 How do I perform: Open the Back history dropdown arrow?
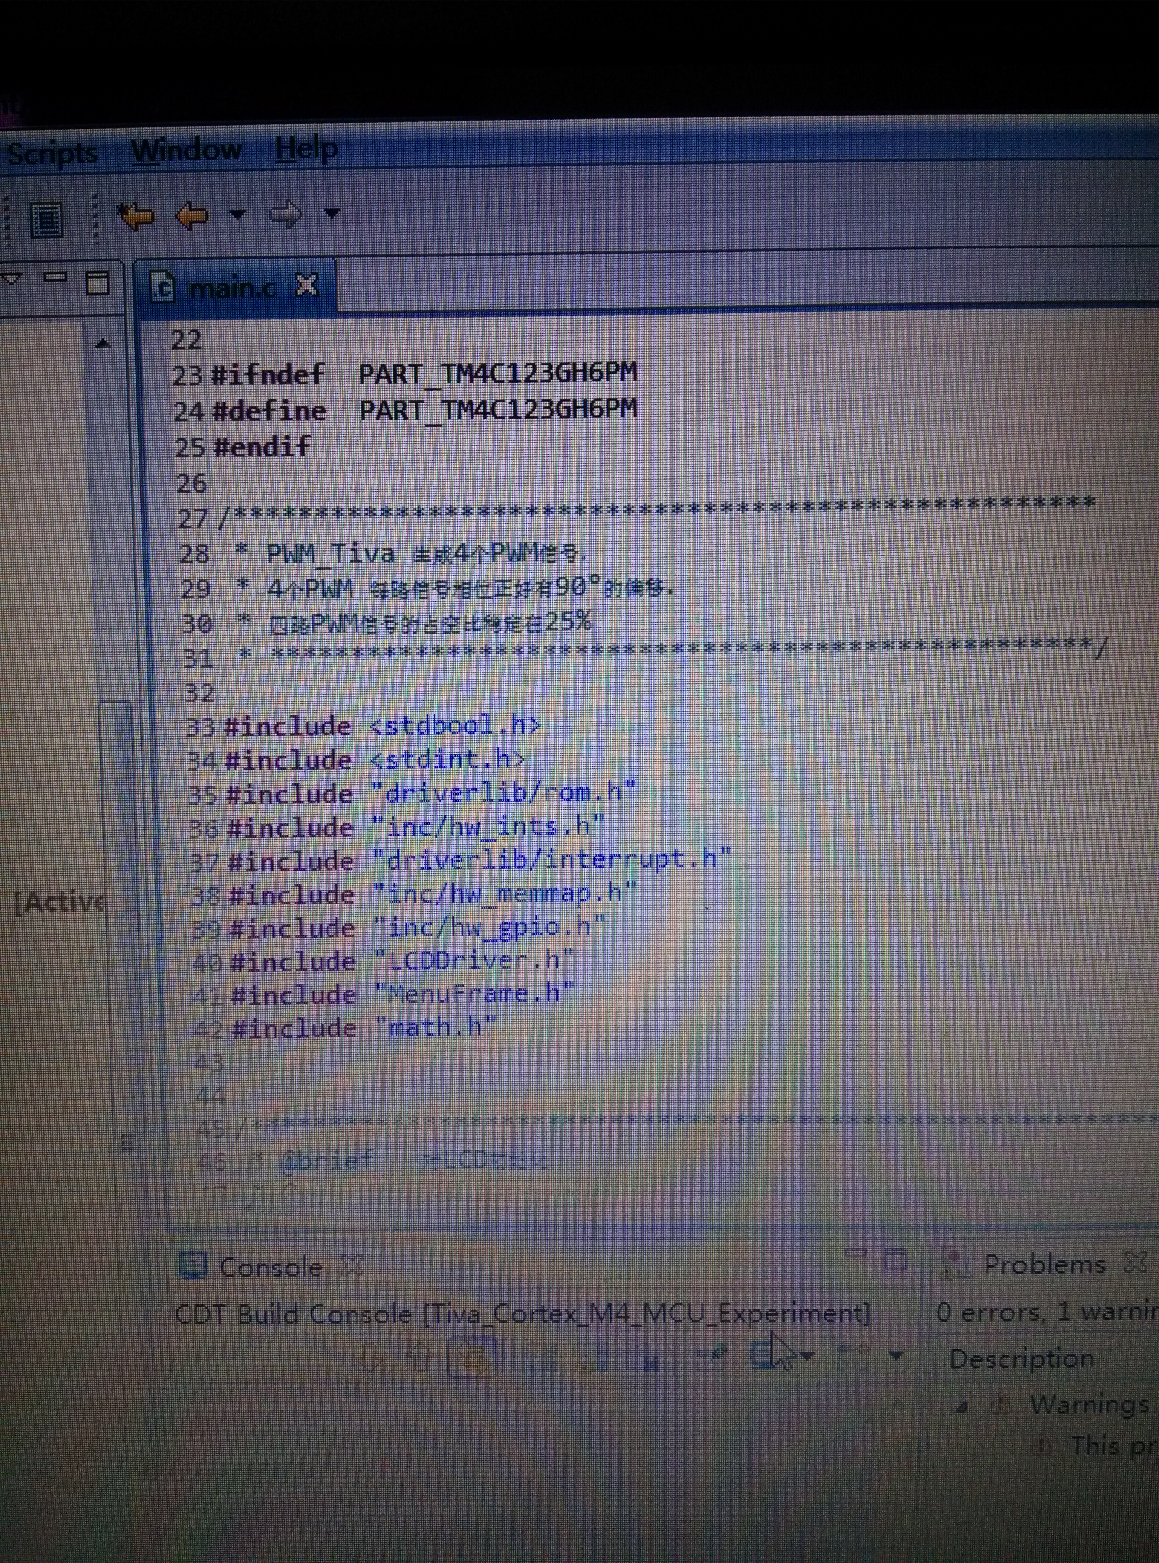pyautogui.click(x=238, y=214)
